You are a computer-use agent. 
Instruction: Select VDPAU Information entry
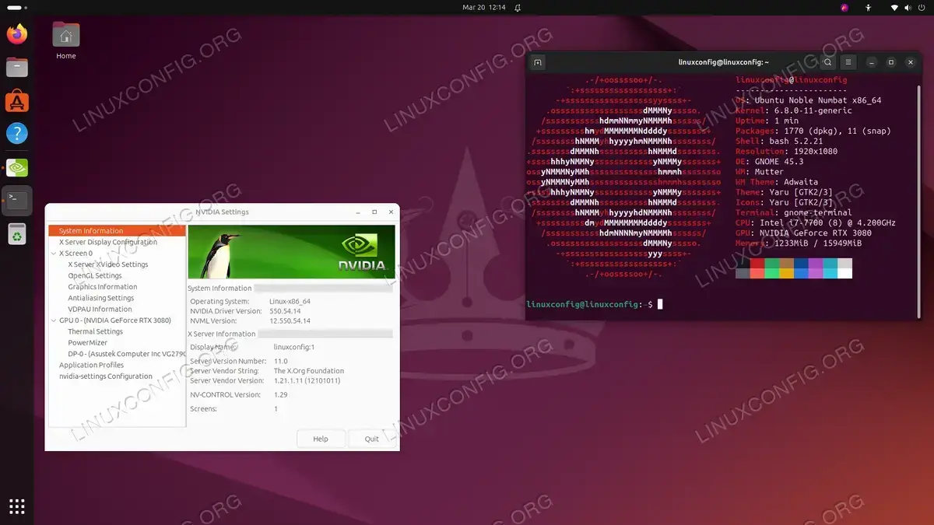[100, 309]
